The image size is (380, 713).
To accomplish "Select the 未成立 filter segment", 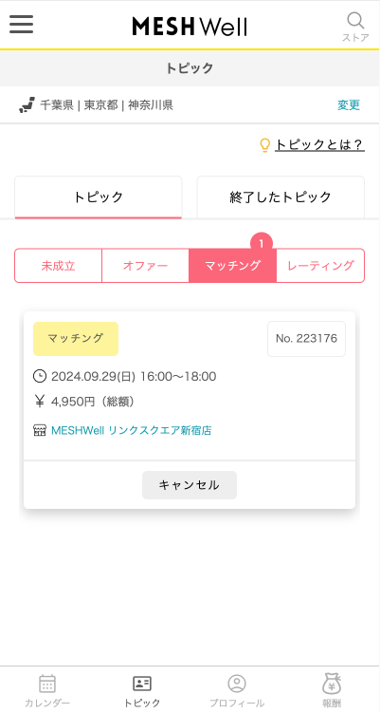I will (x=58, y=266).
